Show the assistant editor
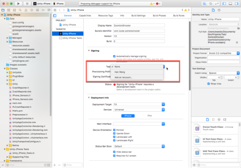 [x=210, y=4]
